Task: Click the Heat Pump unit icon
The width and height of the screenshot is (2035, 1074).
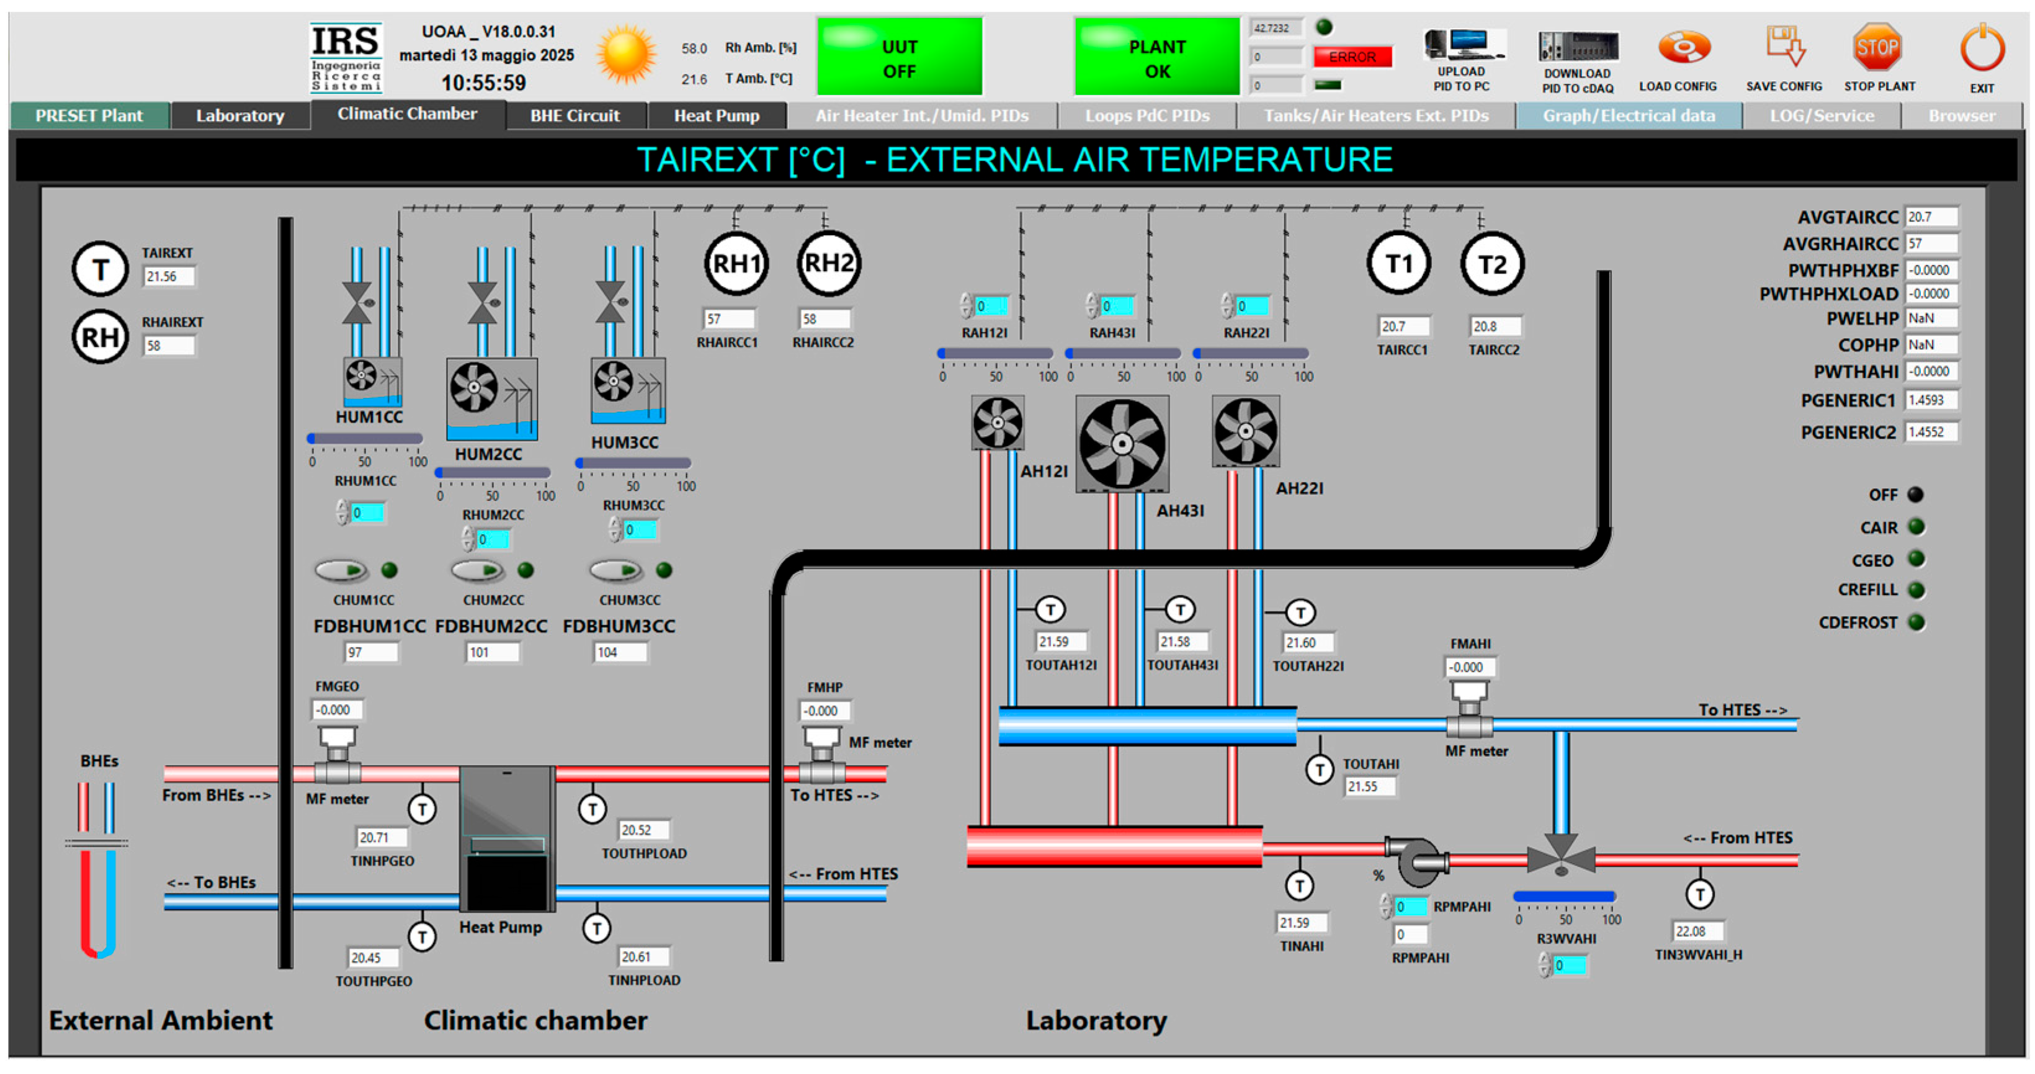Action: tap(506, 838)
